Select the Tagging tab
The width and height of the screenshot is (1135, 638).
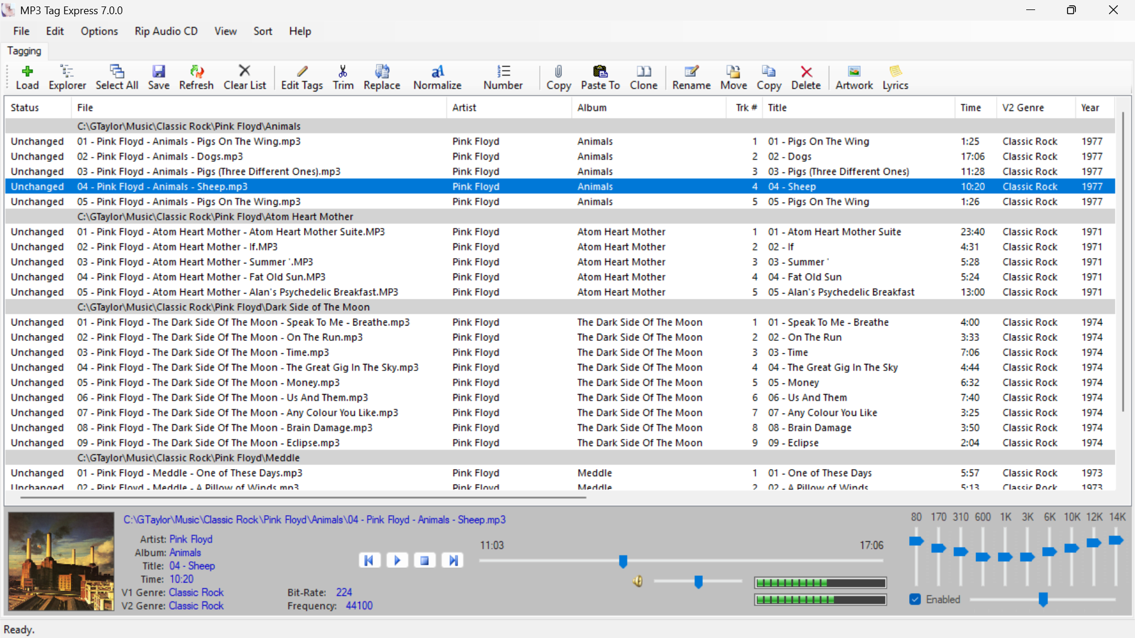point(24,51)
